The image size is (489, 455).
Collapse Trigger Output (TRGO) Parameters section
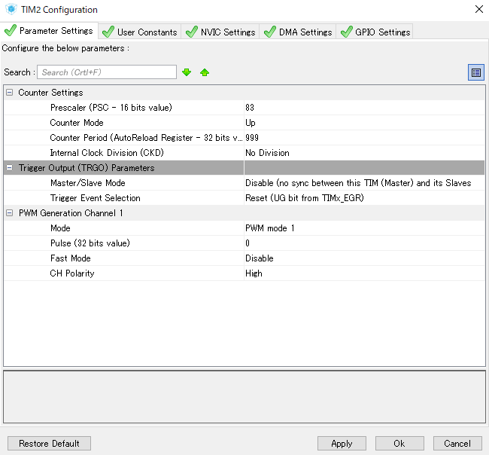pos(10,168)
